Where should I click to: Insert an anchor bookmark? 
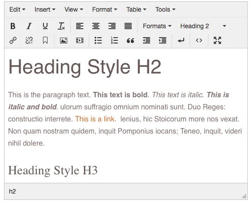coord(45,40)
